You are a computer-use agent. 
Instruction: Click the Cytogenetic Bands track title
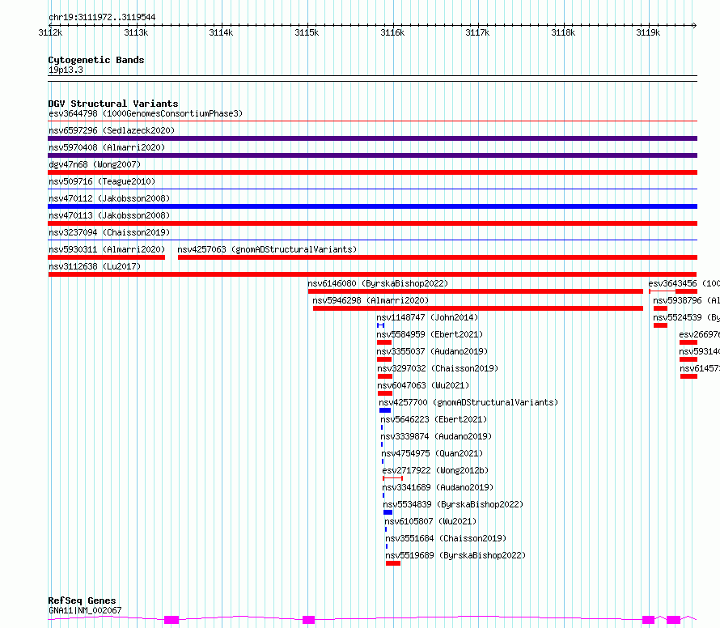pos(96,60)
